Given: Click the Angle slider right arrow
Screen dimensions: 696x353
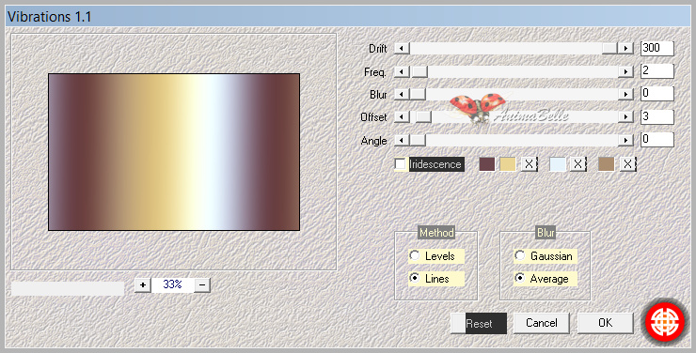Looking at the screenshot, I should 625,141.
